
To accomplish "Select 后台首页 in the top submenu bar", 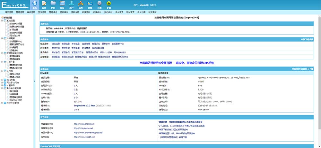I will coord(119,12).
